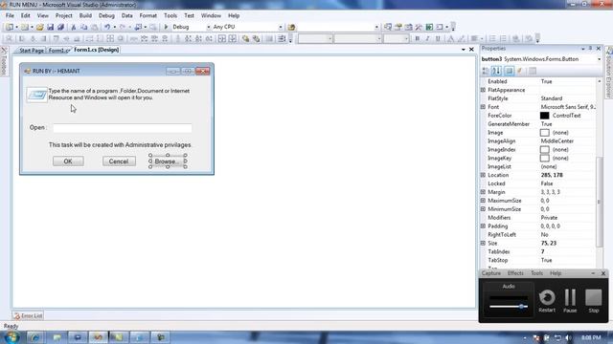Expand the Location property
Viewport: 613px width, 344px height.
pyautogui.click(x=483, y=175)
